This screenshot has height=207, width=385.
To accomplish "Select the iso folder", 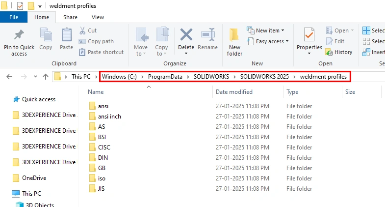I will click(x=102, y=178).
